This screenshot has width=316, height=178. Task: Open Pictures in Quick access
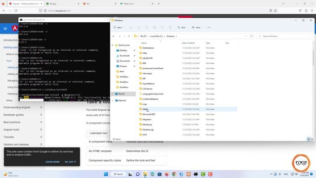point(123,66)
